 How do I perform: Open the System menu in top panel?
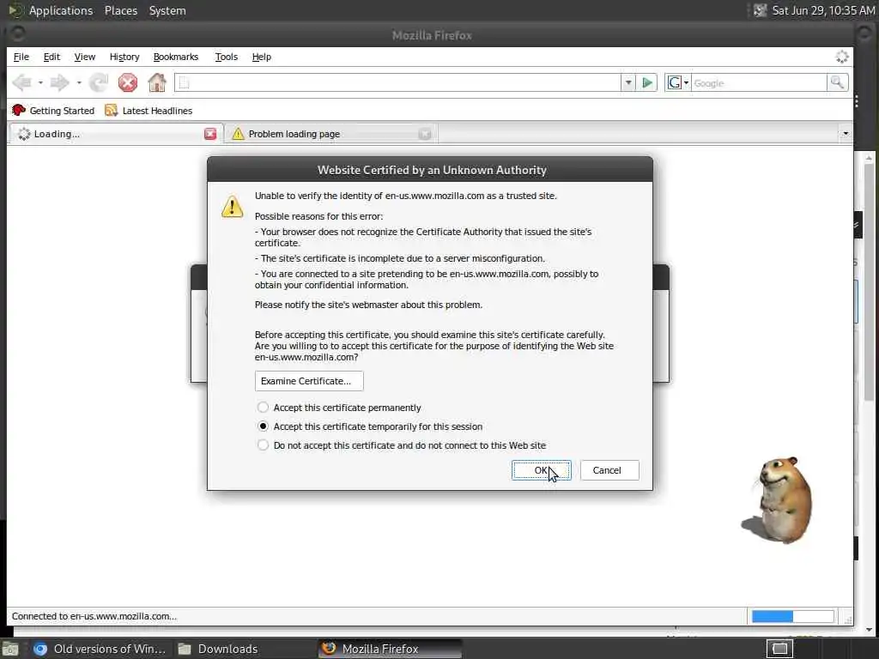coord(167,10)
